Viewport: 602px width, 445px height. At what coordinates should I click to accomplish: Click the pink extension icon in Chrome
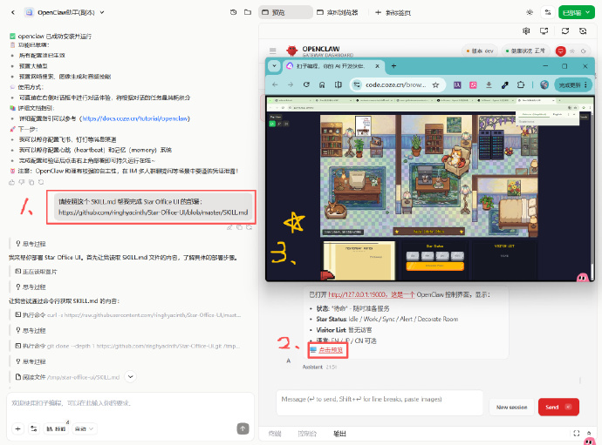click(473, 84)
